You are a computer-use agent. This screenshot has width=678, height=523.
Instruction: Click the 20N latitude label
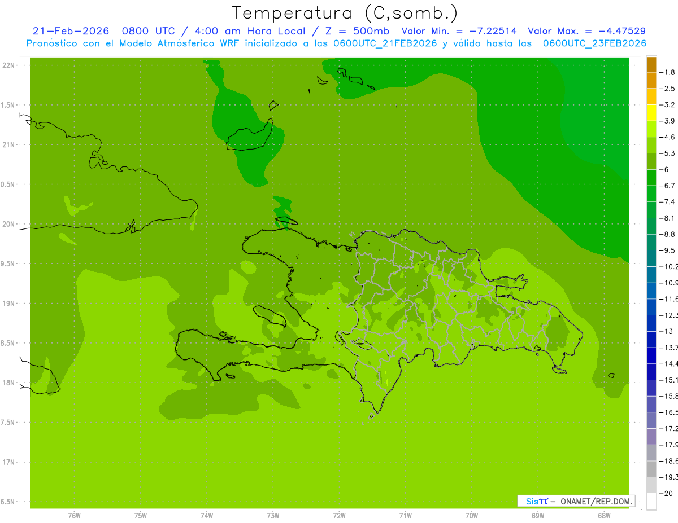click(x=9, y=224)
